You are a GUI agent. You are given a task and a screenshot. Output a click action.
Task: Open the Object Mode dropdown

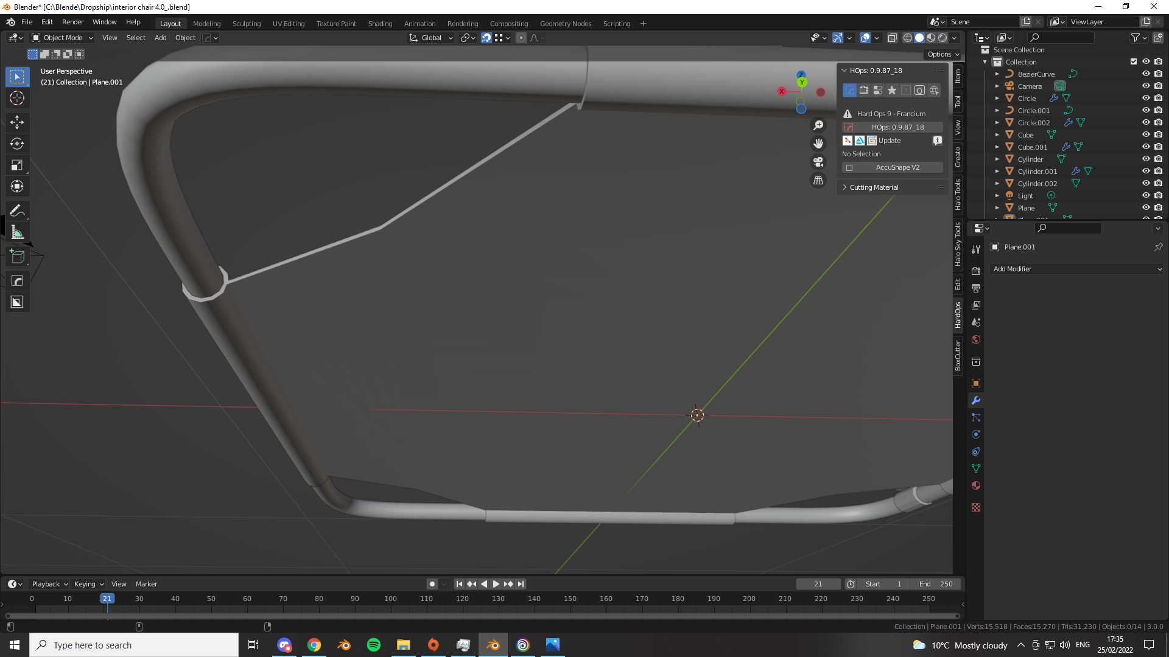click(x=62, y=38)
